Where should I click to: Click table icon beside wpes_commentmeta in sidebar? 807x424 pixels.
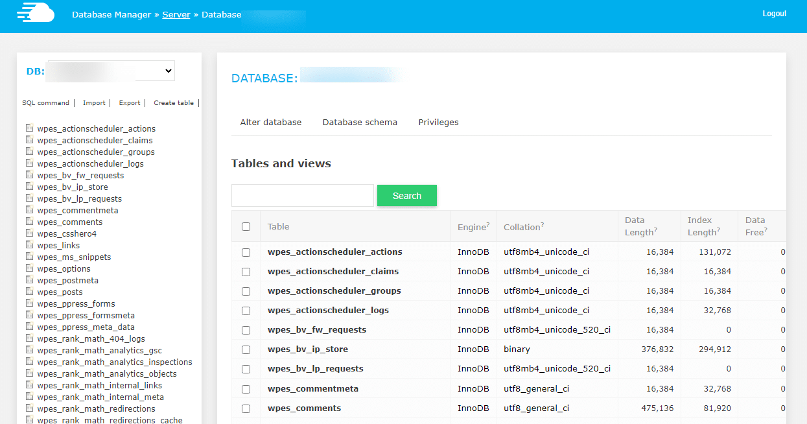click(x=29, y=210)
